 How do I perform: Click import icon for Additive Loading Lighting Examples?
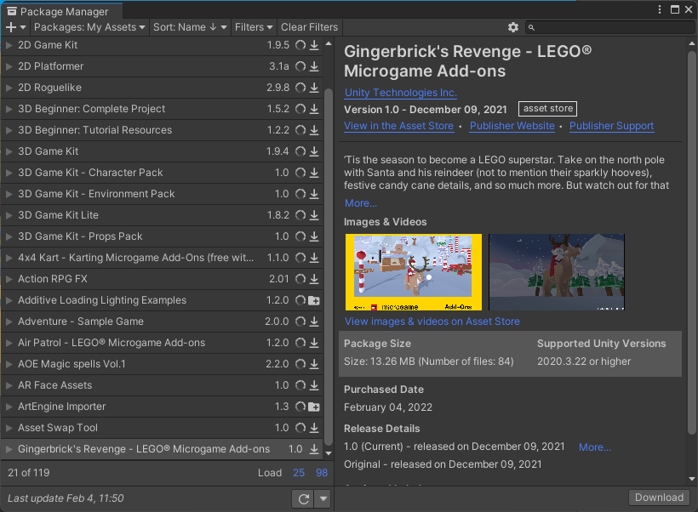(314, 301)
